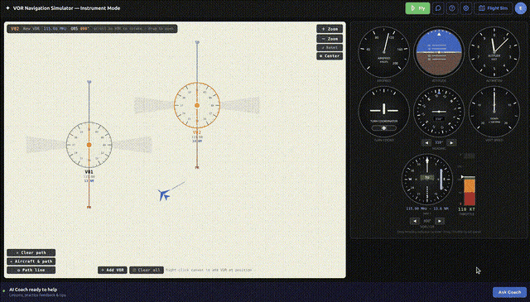Open the Flight Sim button
530x302 pixels.
(x=494, y=8)
